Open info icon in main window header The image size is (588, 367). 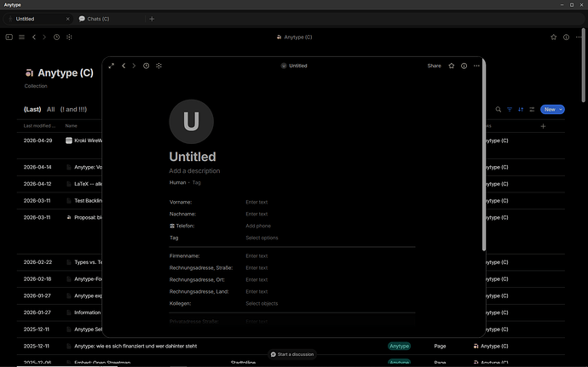click(x=566, y=37)
